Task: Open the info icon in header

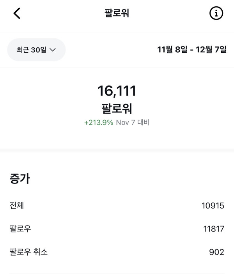Action: (216, 13)
